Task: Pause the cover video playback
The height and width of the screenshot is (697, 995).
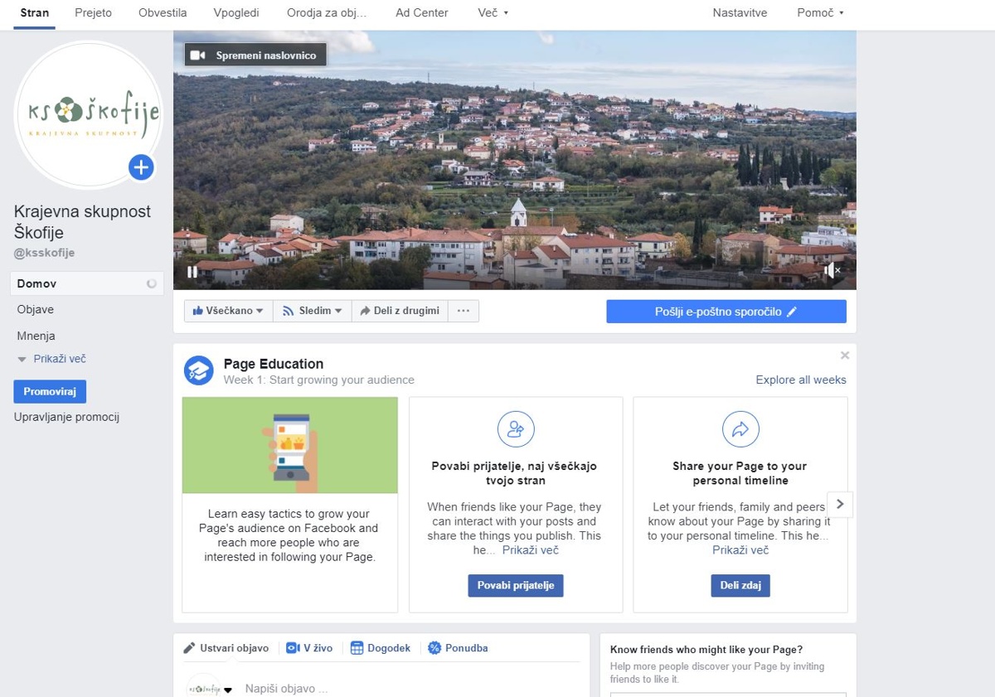Action: pos(192,271)
